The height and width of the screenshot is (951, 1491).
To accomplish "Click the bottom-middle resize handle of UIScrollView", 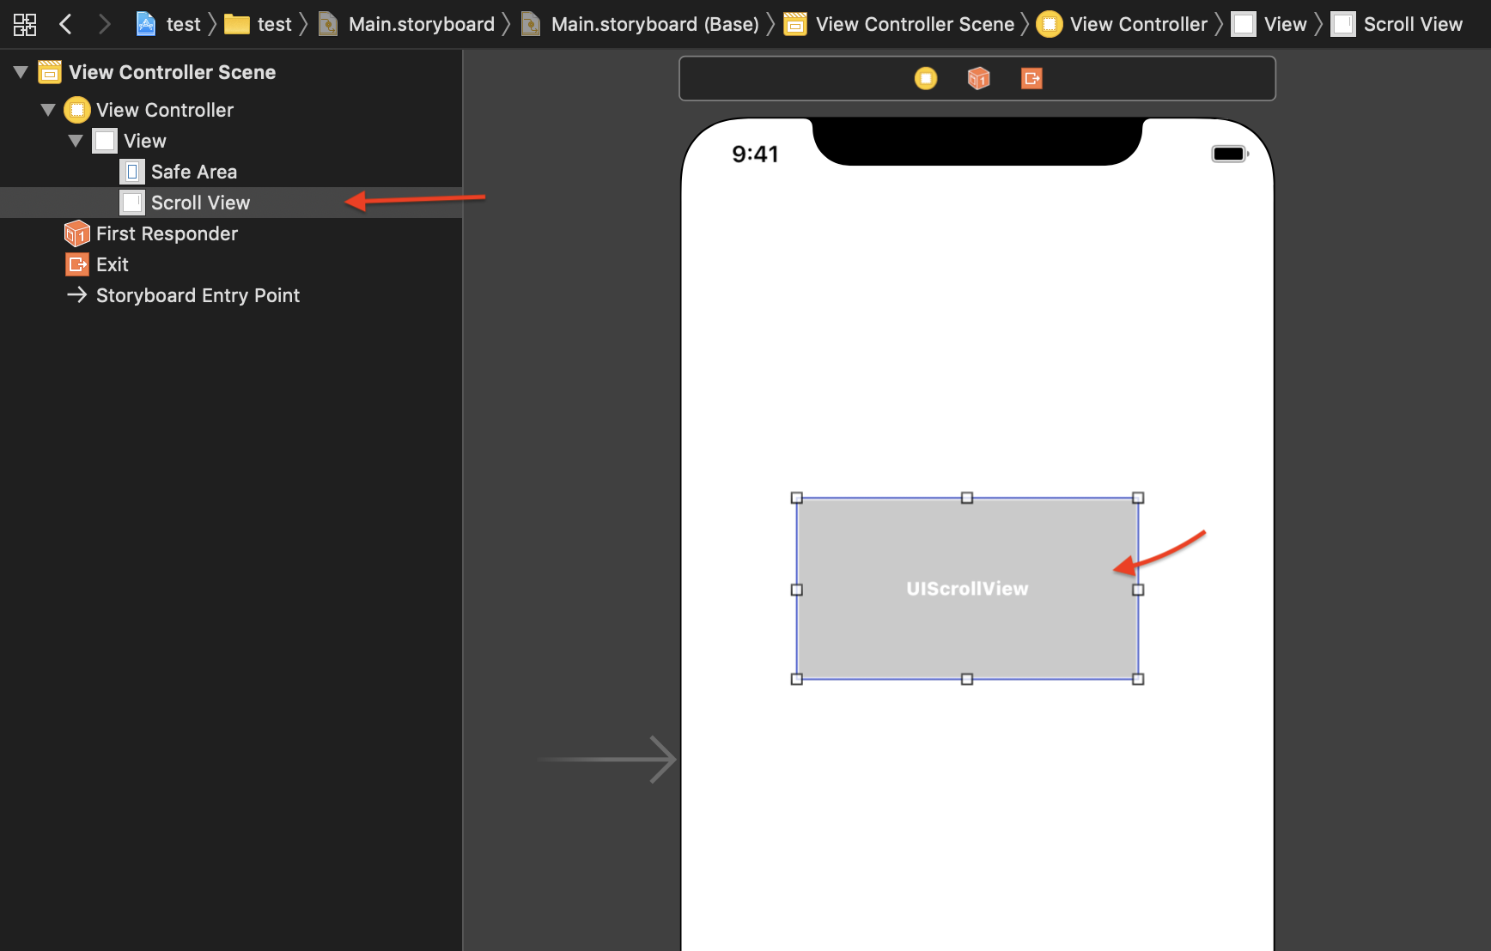I will [967, 679].
